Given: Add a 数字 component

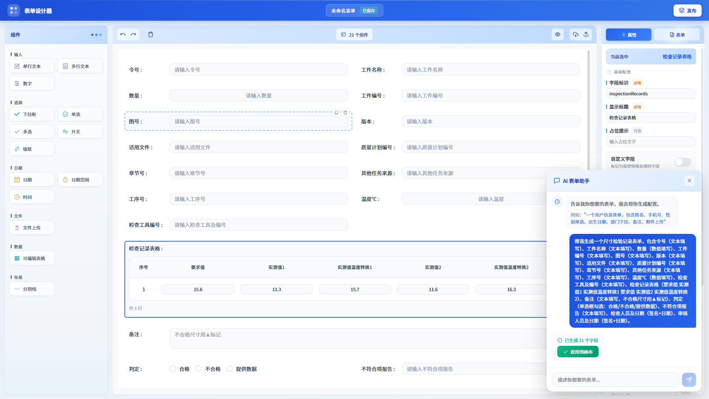Looking at the screenshot, I should tap(32, 83).
